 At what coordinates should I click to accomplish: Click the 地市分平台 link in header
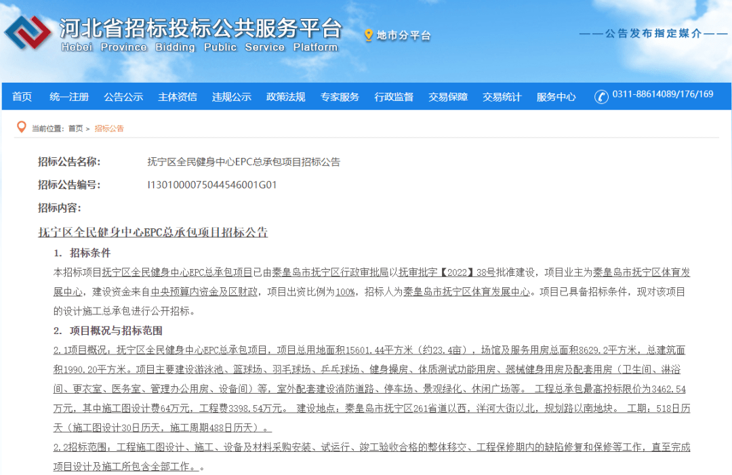pyautogui.click(x=403, y=35)
